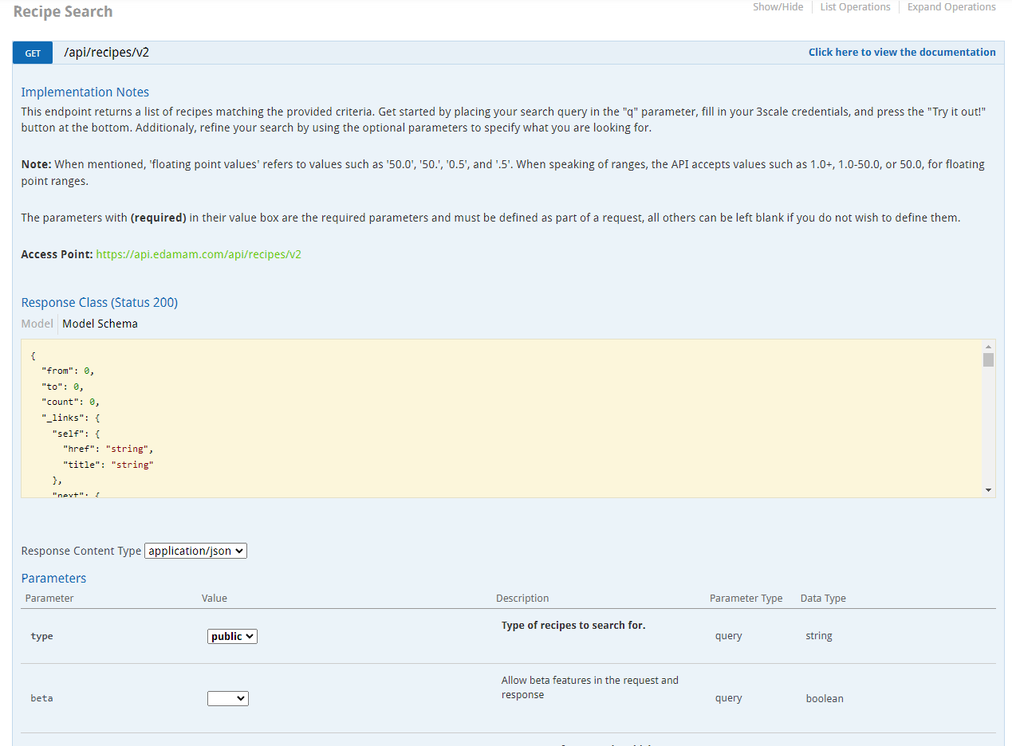This screenshot has width=1012, height=746.
Task: Click the "_links" line in schema
Action: (70, 418)
